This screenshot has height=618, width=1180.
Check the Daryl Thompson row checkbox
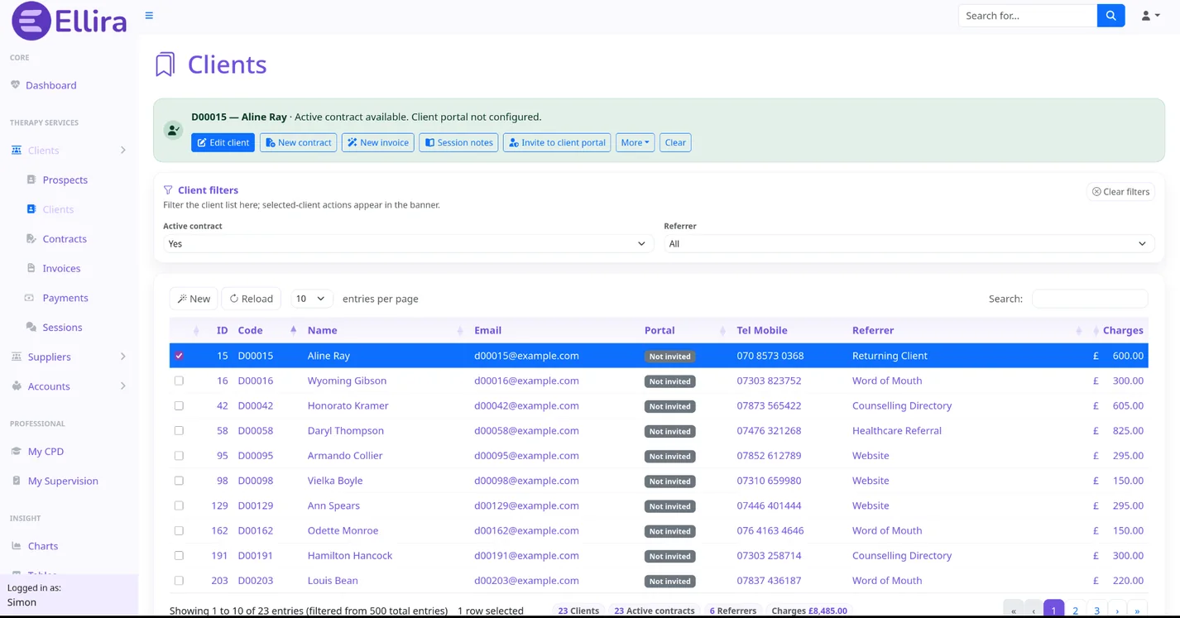(x=179, y=430)
